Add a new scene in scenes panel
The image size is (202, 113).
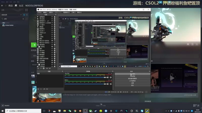tap(38, 89)
